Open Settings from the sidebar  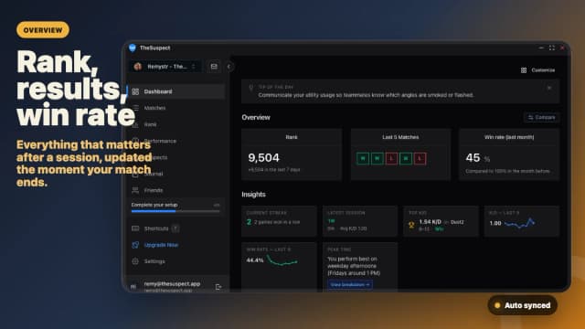[x=176, y=261]
